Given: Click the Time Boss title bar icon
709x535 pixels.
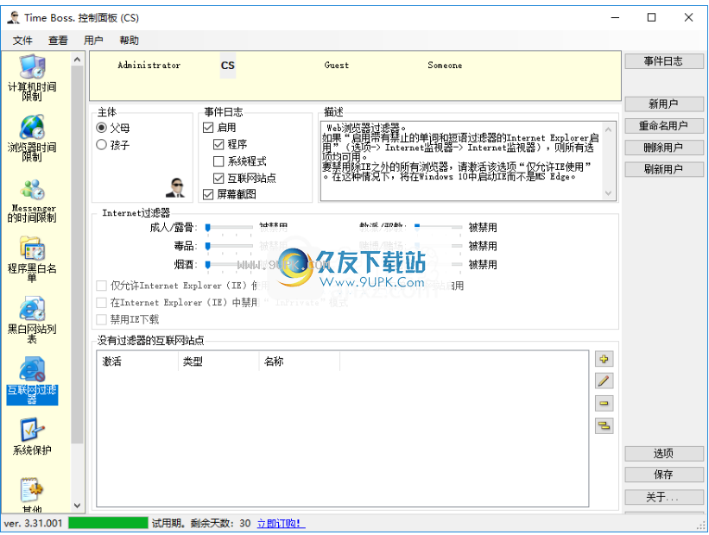Looking at the screenshot, I should coord(14,17).
